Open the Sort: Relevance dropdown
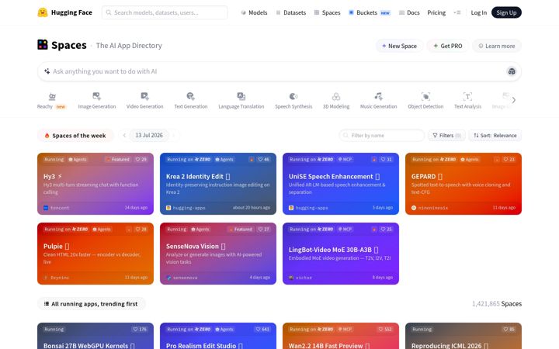This screenshot has width=559, height=349. point(495,135)
